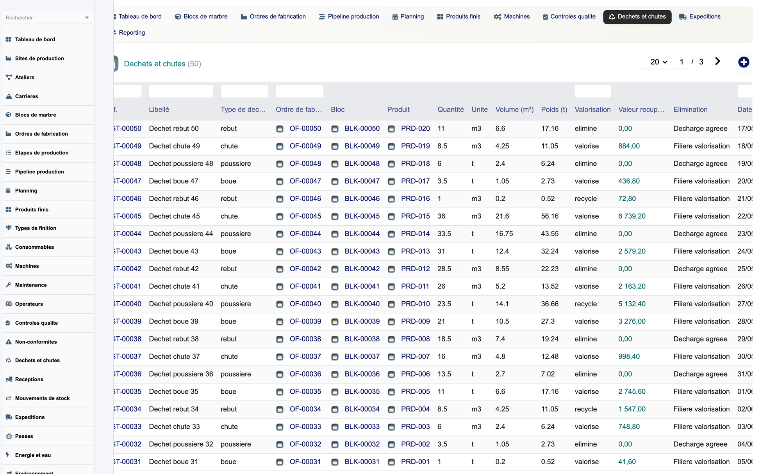
Task: Click the record icon beside OF-00040
Action: [x=280, y=304]
